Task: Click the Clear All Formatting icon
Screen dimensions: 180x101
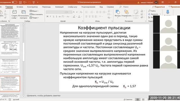Action: [x=81, y=12]
